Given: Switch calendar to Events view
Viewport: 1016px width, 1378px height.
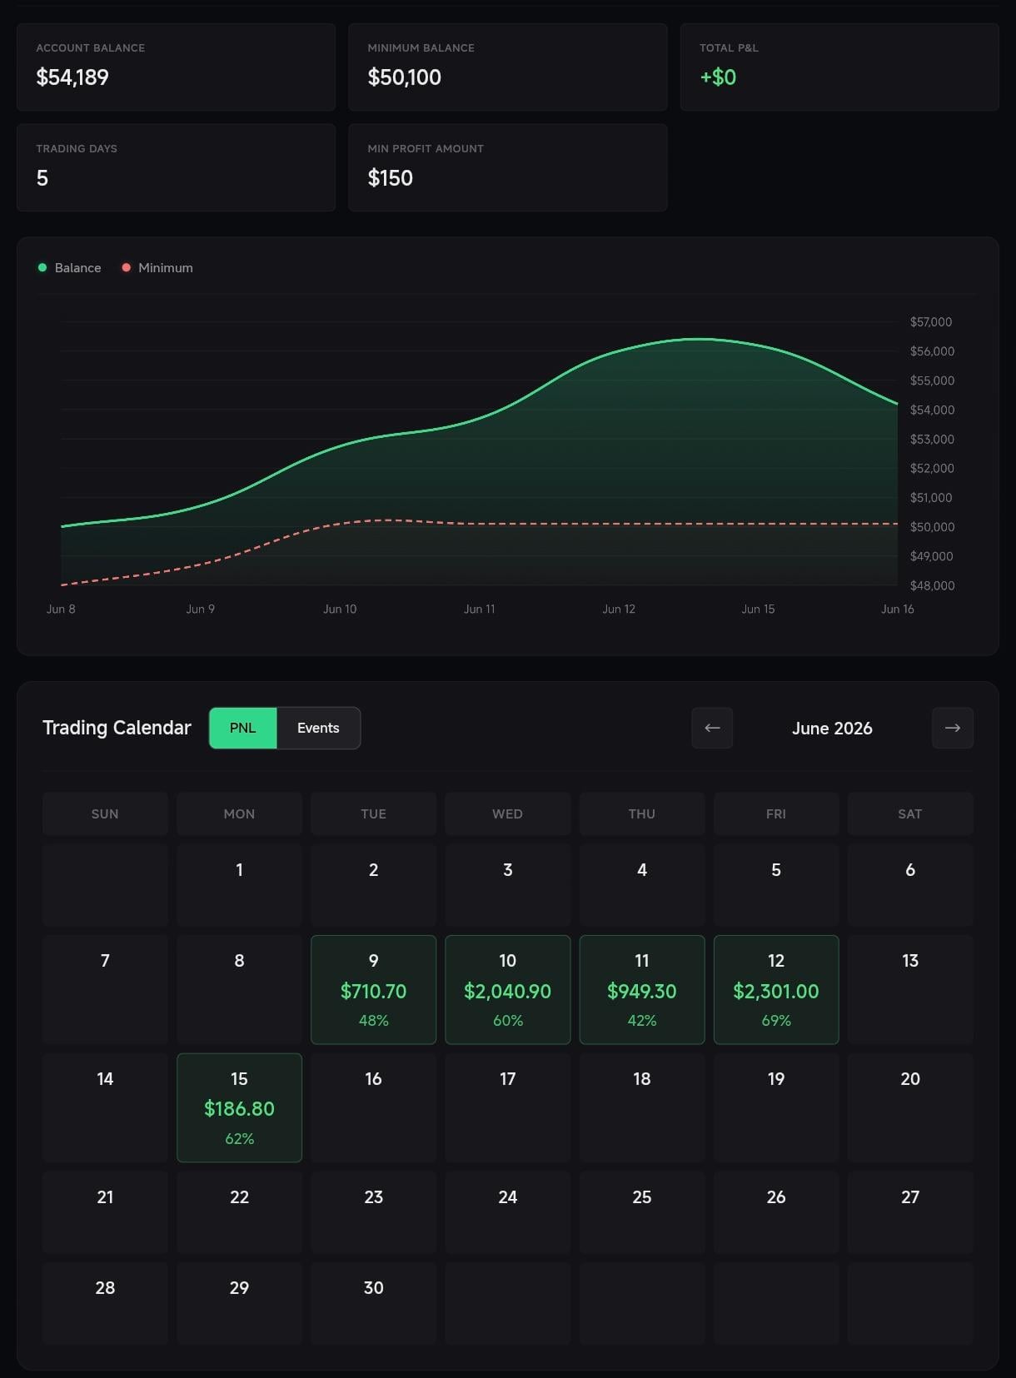Looking at the screenshot, I should [x=318, y=728].
